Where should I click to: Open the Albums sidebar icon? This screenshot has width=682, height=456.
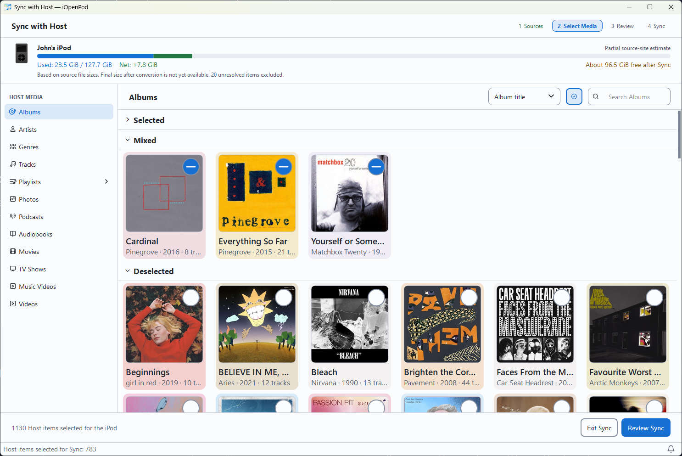click(13, 112)
